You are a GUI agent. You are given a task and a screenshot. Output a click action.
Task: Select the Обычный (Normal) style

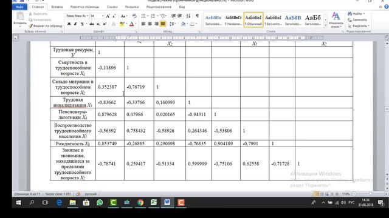(x=253, y=20)
